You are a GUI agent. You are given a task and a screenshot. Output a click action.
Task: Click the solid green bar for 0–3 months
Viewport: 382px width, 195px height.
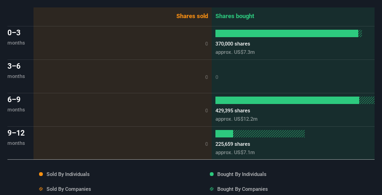(x=287, y=33)
